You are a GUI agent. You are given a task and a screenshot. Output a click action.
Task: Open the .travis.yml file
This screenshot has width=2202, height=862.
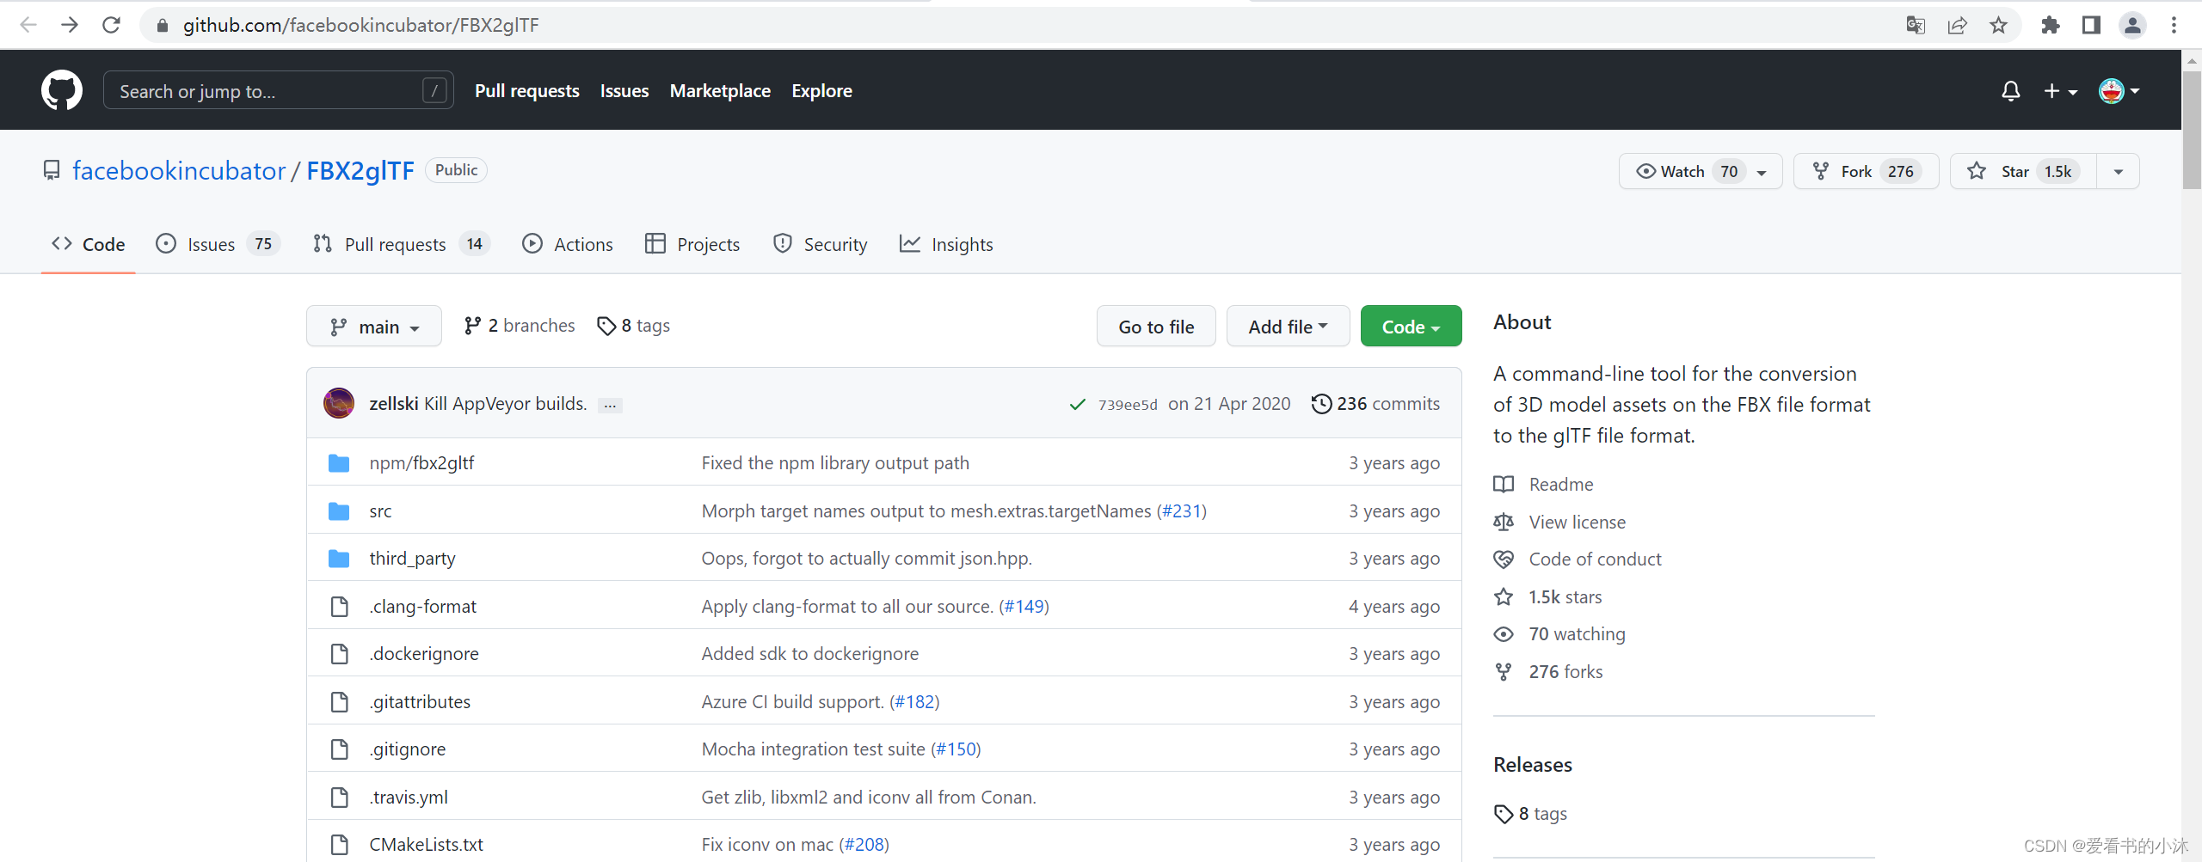(x=409, y=797)
